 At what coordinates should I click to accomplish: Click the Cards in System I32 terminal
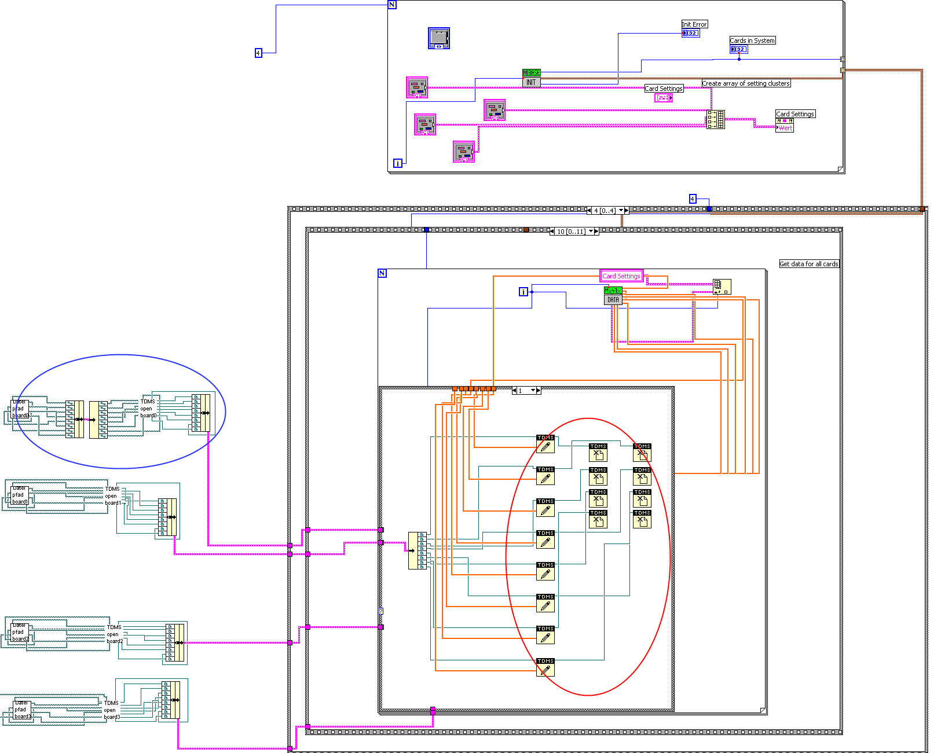coord(739,49)
